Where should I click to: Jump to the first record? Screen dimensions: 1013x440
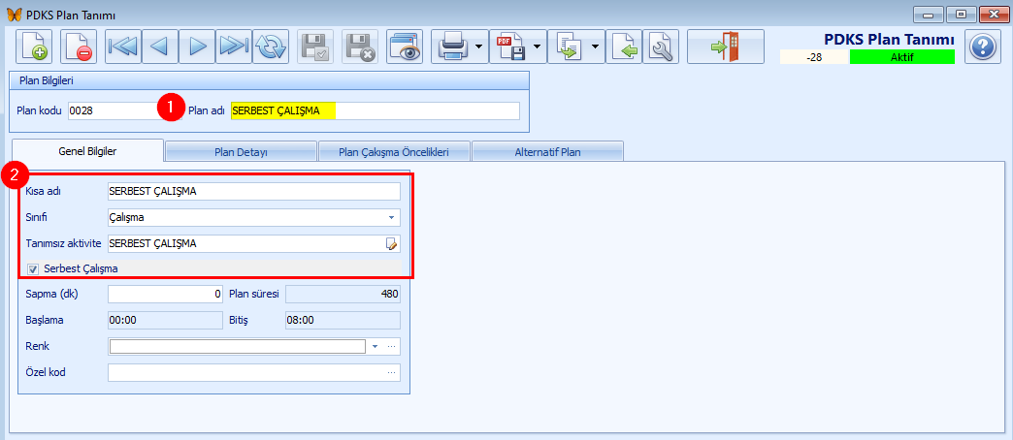tap(123, 47)
